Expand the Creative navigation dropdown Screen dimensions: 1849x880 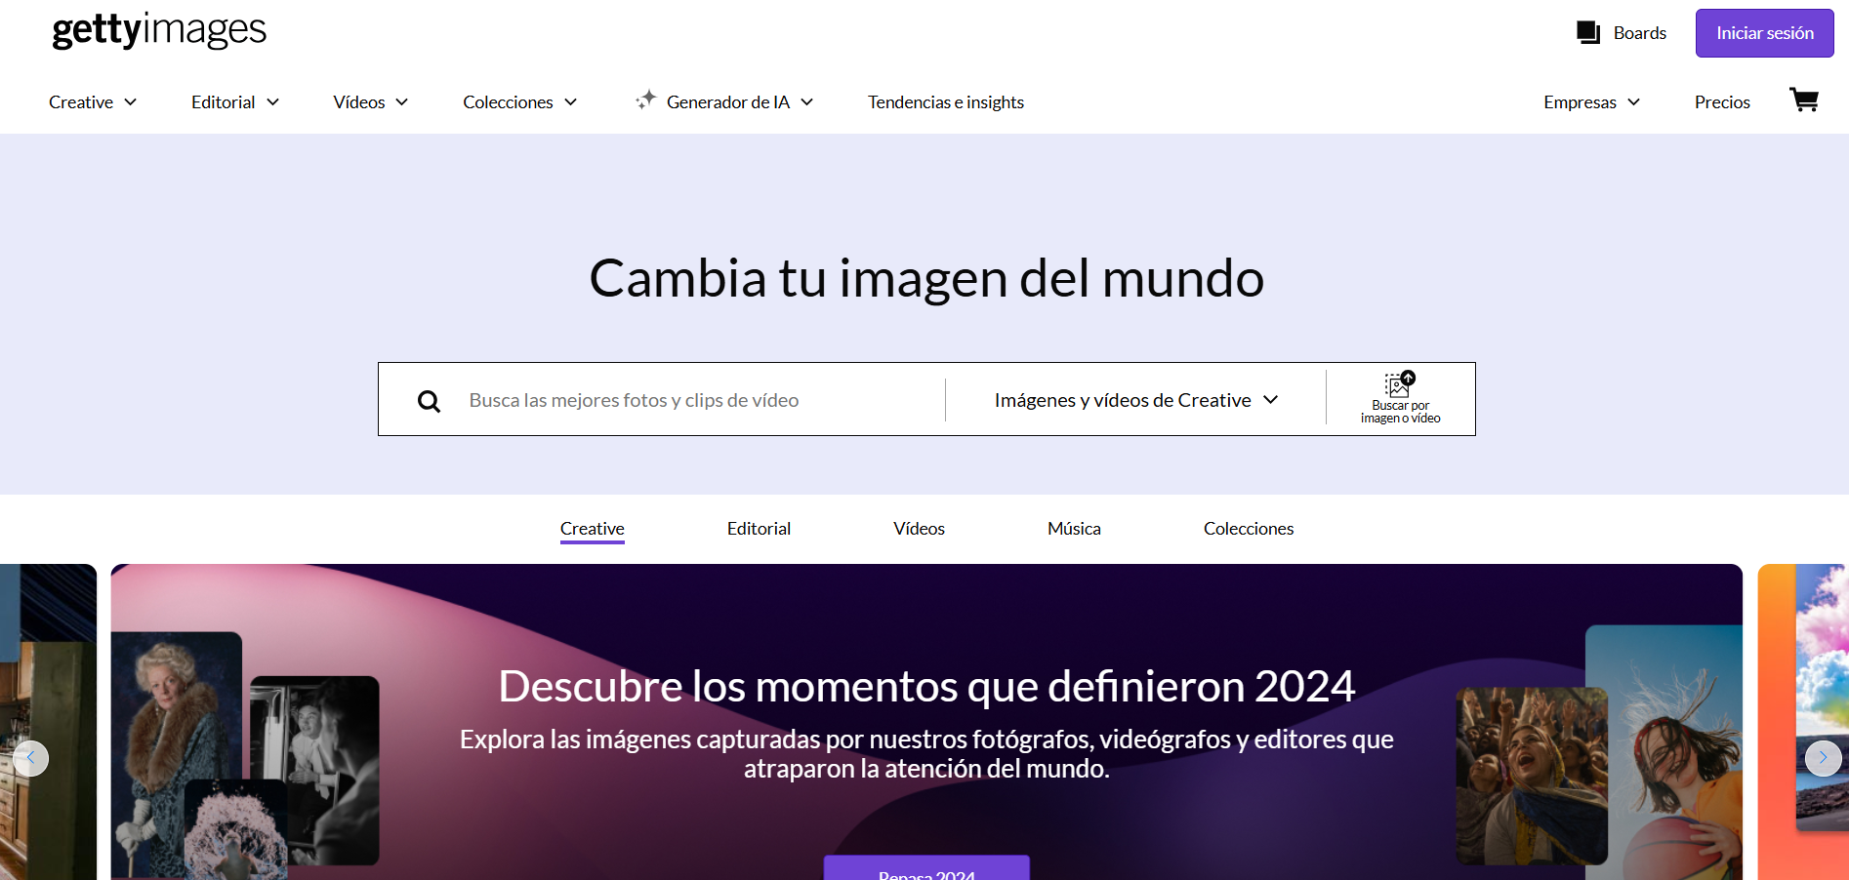tap(93, 102)
